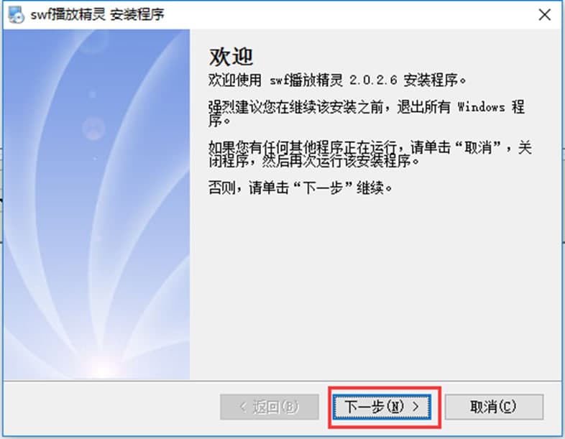Click the greyed-out 返回(B) button
This screenshot has height=439, width=565.
click(x=270, y=407)
